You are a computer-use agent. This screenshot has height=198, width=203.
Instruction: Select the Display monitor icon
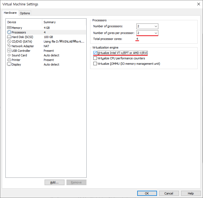(9, 64)
